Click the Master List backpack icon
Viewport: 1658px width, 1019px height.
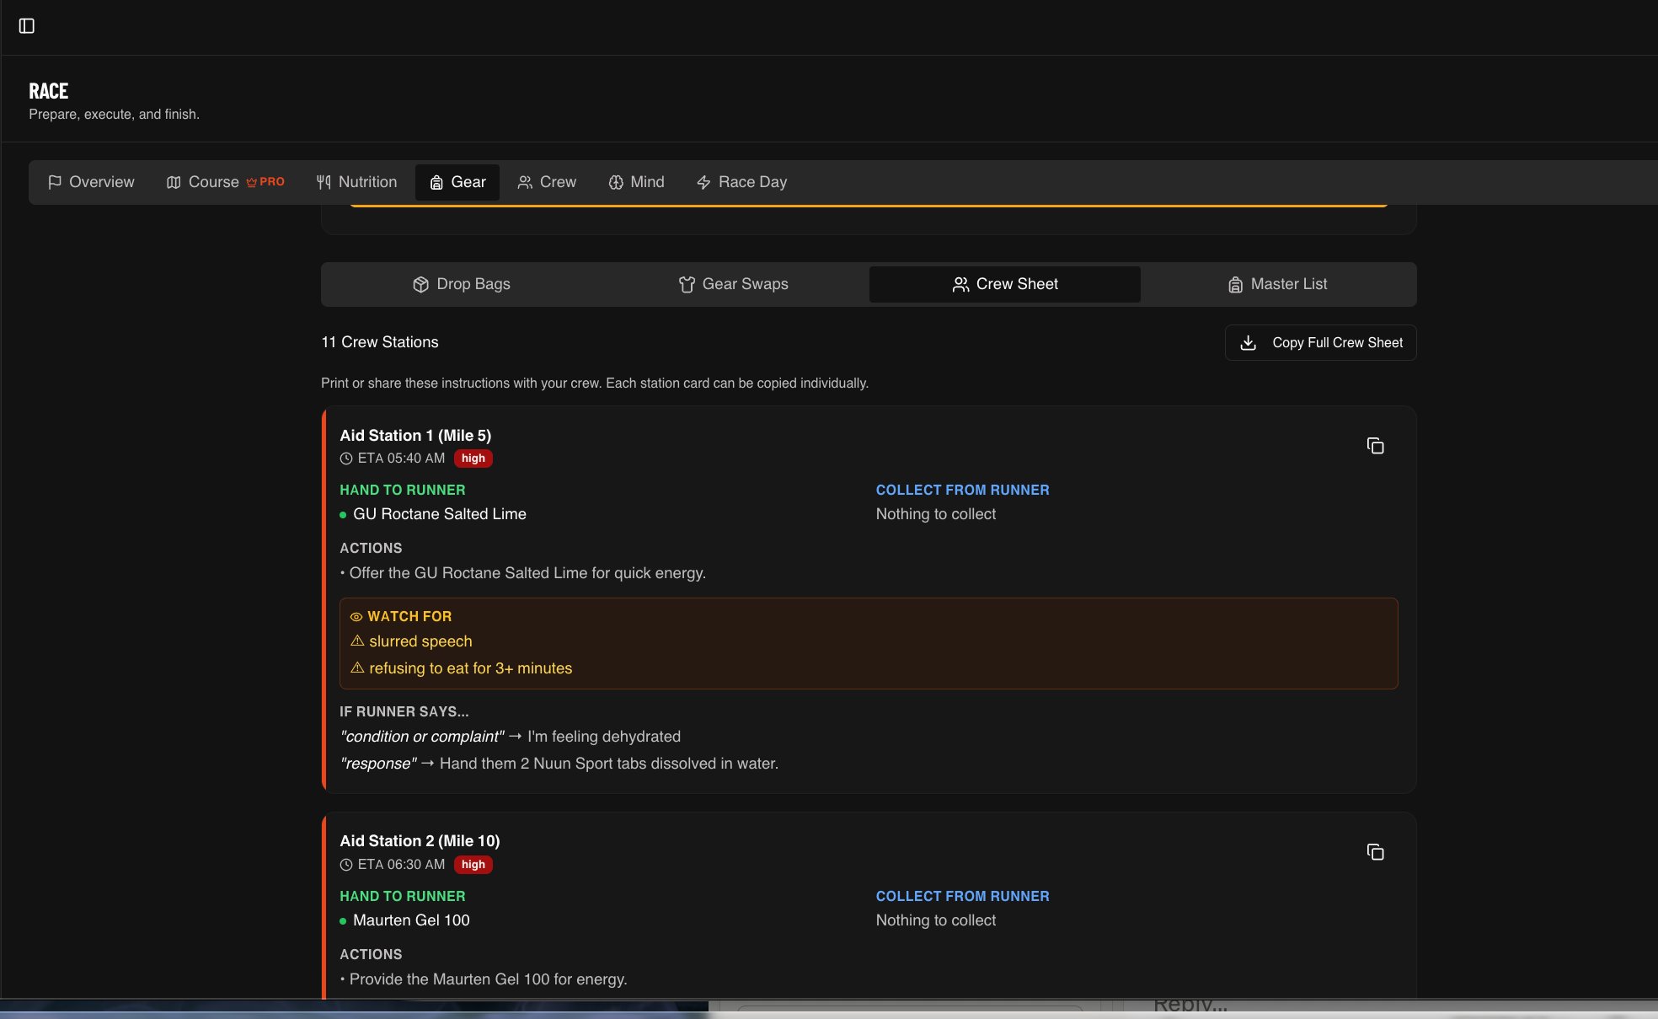click(x=1235, y=285)
